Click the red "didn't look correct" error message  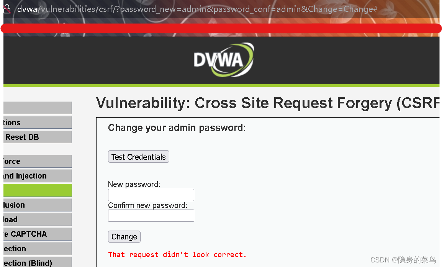click(x=177, y=255)
